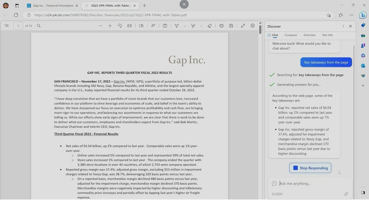Select the 3Q22-EPR-FINAL-with-Tables tab
The height and width of the screenshot is (200, 369).
(110, 6)
